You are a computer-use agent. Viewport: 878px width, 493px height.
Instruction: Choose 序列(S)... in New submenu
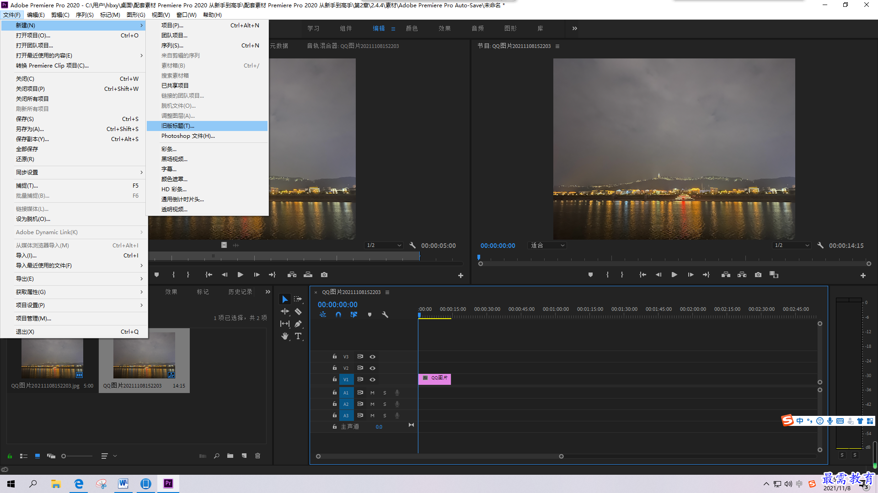(x=207, y=45)
